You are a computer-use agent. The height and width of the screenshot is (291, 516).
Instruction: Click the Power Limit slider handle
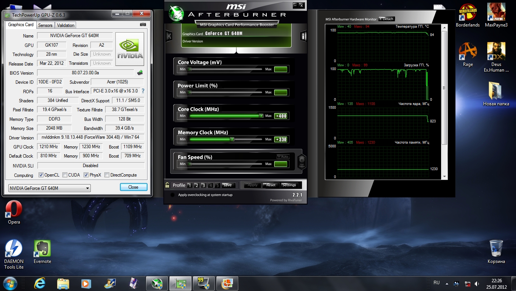click(x=190, y=92)
